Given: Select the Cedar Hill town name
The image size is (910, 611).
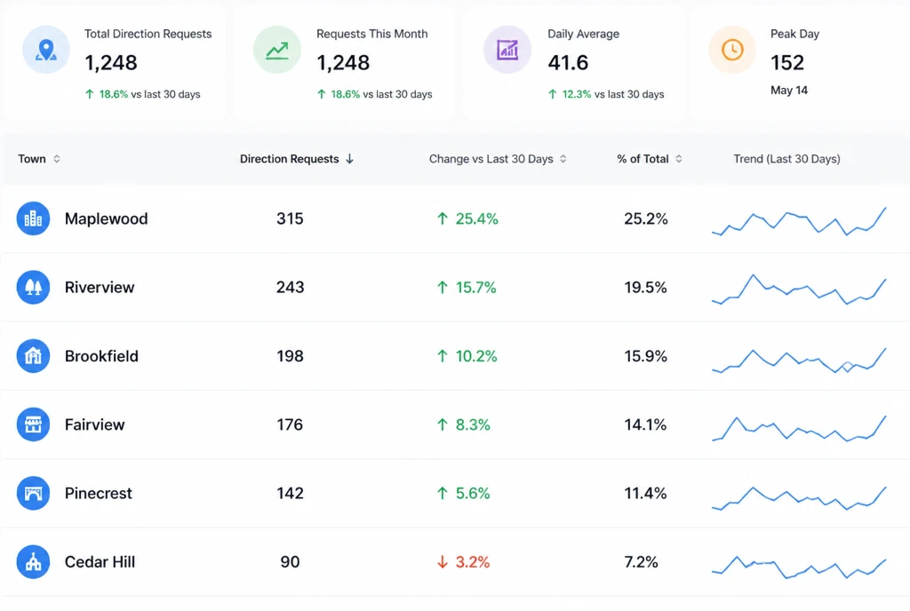Looking at the screenshot, I should pos(100,562).
